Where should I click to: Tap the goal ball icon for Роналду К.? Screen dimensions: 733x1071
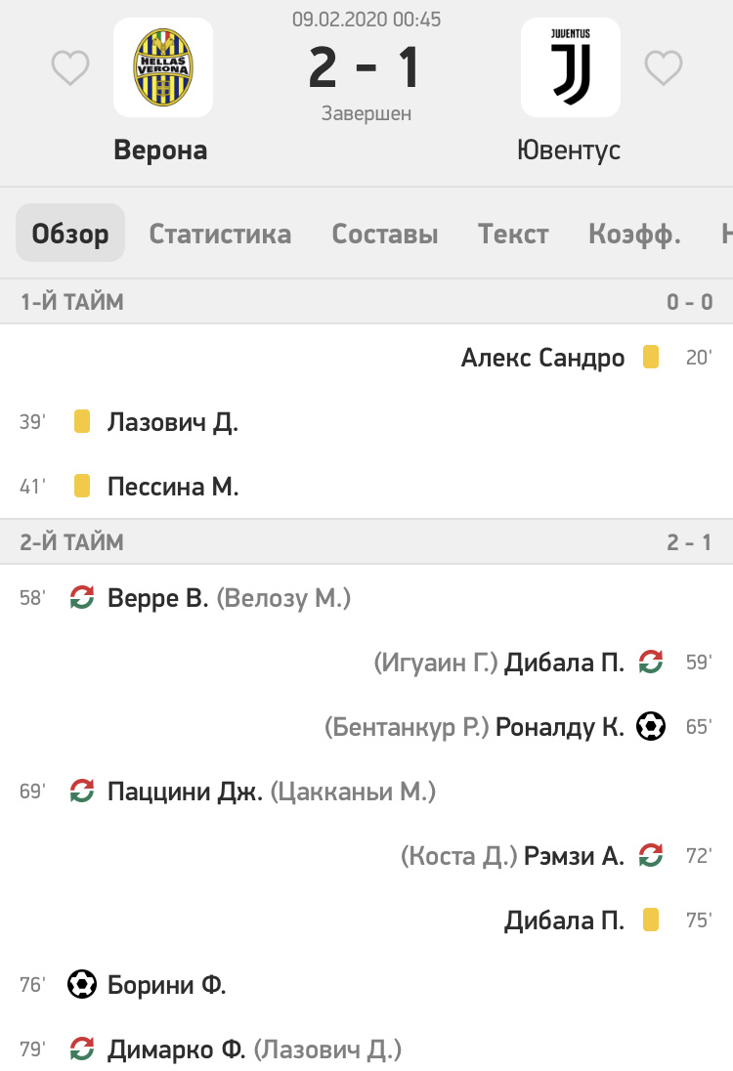pos(651,727)
